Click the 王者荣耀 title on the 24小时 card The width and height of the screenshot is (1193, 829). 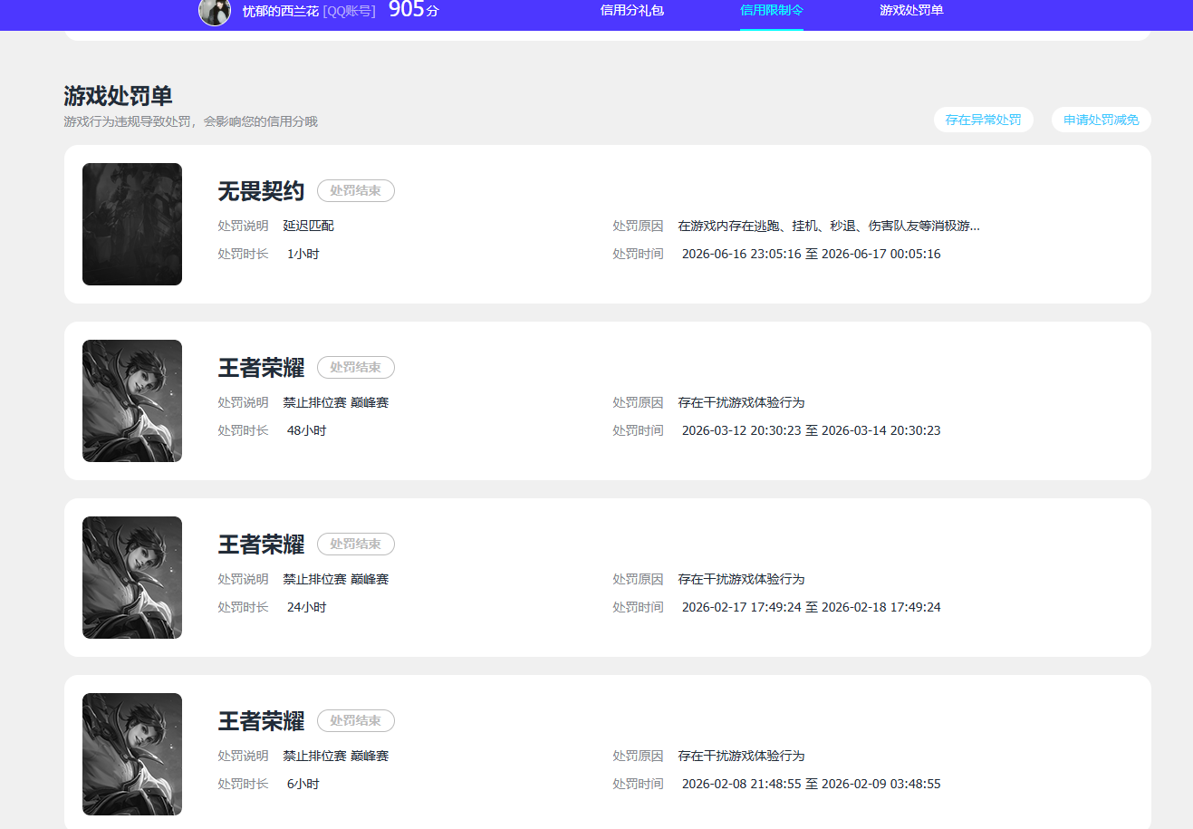[261, 545]
